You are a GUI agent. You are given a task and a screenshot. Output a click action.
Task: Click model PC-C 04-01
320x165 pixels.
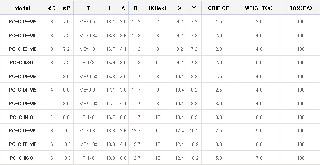[23, 117]
